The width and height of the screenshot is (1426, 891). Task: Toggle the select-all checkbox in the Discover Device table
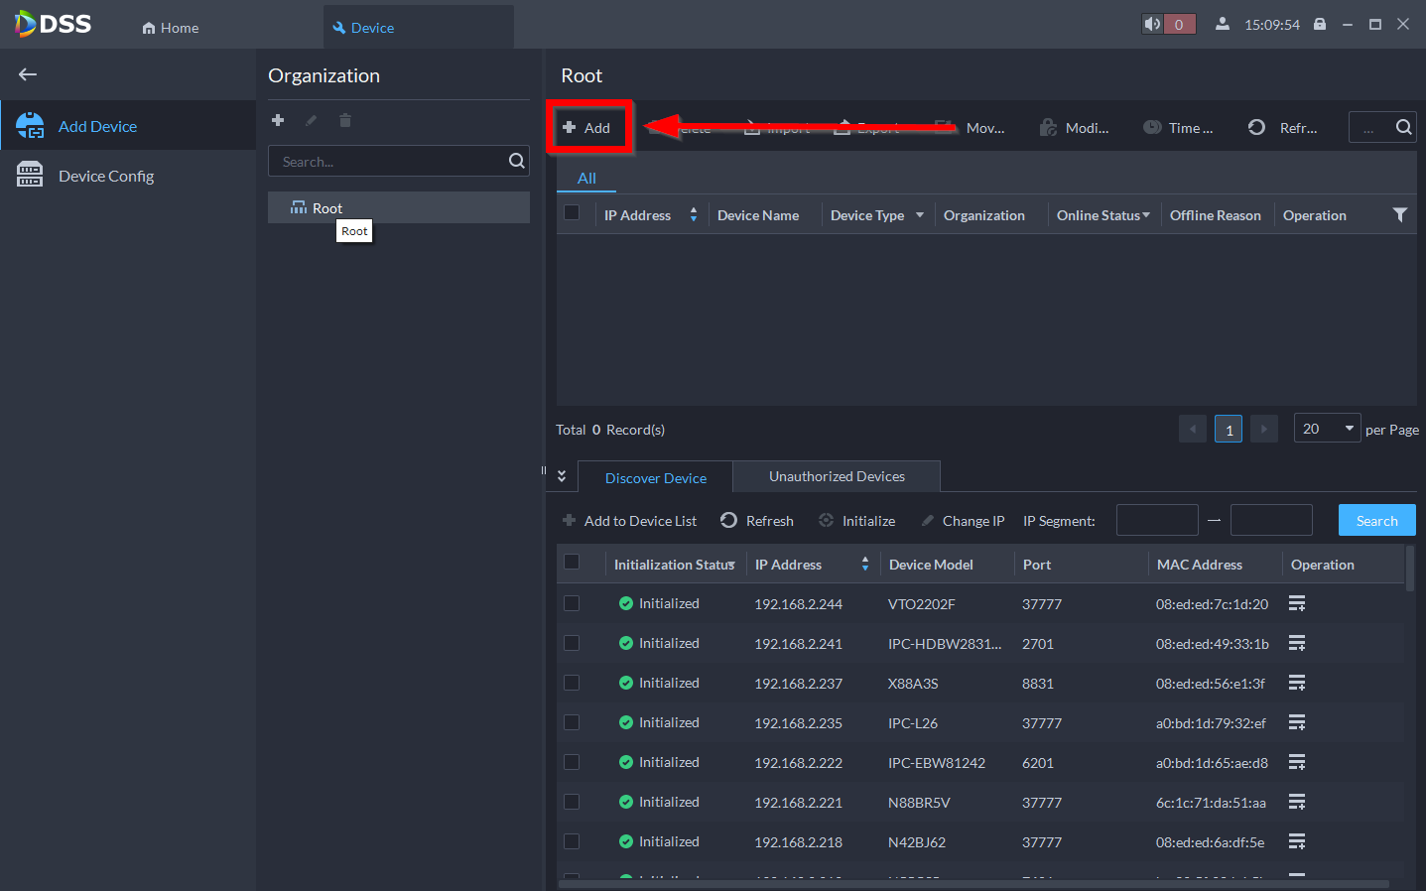pos(572,563)
